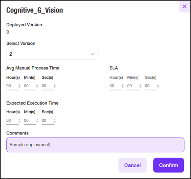Focus the SLA minutes field
Image resolution: width=191 pixels, height=179 pixels.
133,86
